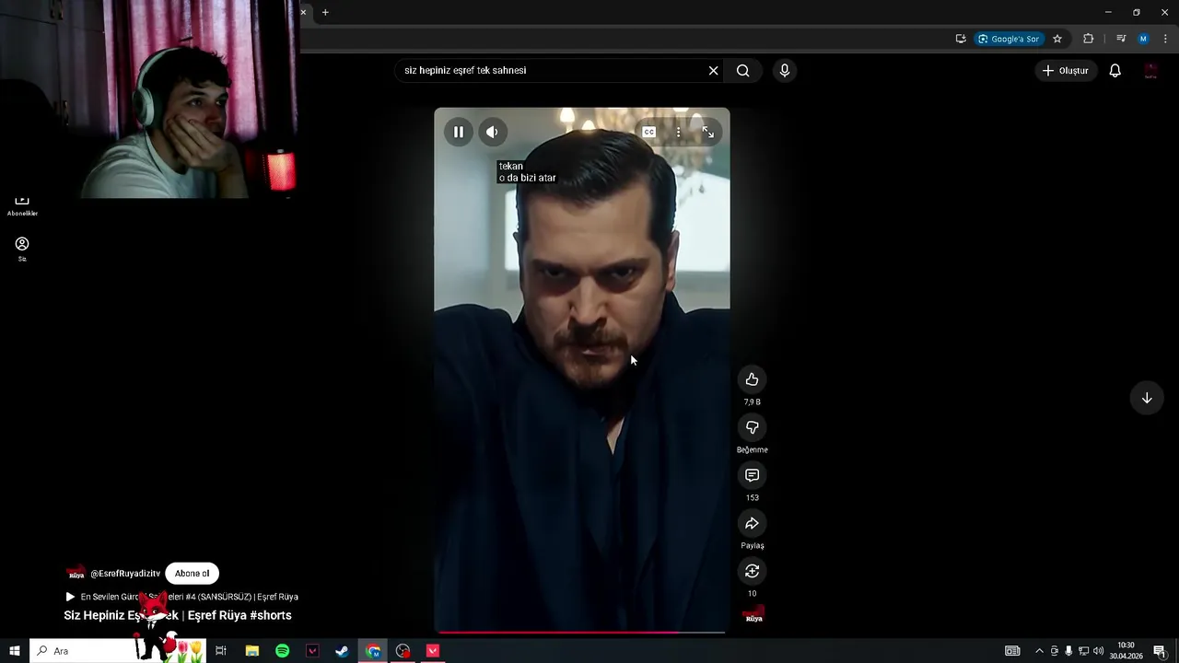Open the microphone tray icon
This screenshot has width=1179, height=663.
point(1068,651)
